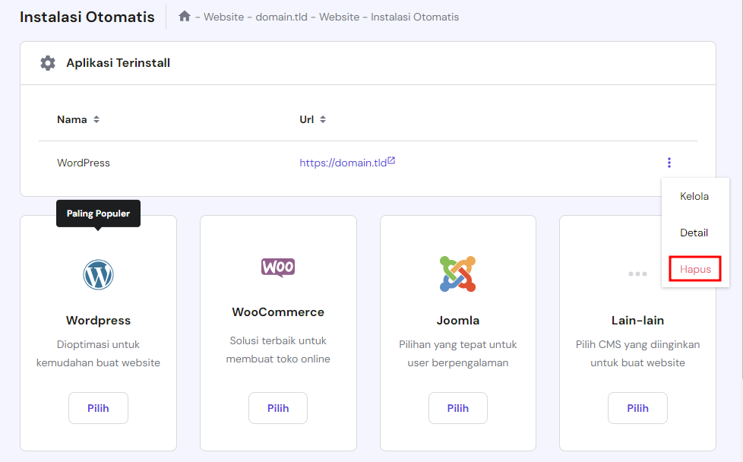Open the Aplikasi Terinstall settings gear icon
Viewport: 743px width, 462px height.
coord(48,63)
